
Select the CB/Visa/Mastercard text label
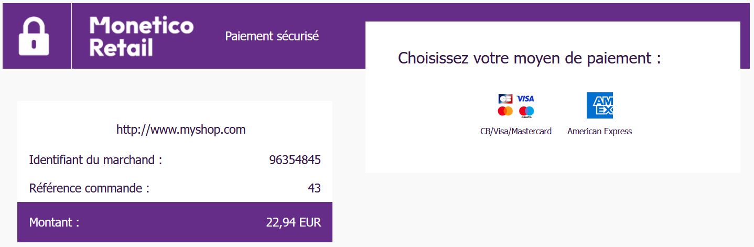point(516,132)
